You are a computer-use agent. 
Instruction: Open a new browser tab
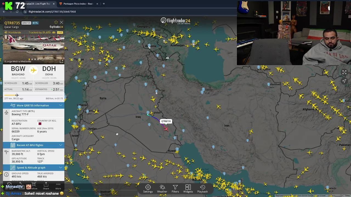pos(104,4)
